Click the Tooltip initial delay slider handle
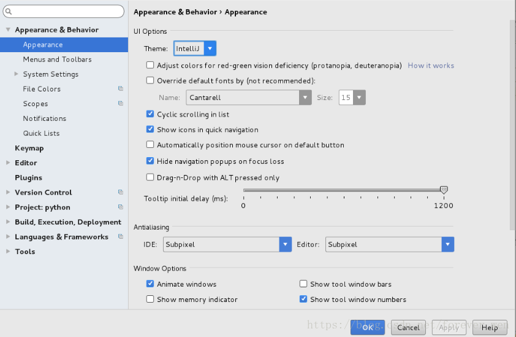516x337 pixels. (444, 190)
